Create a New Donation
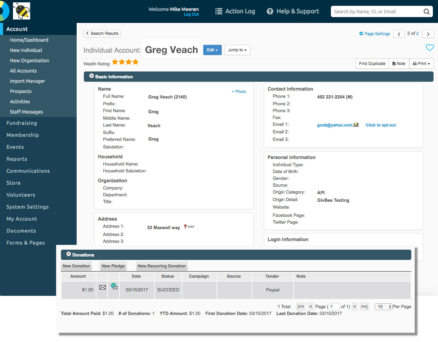 (76, 266)
